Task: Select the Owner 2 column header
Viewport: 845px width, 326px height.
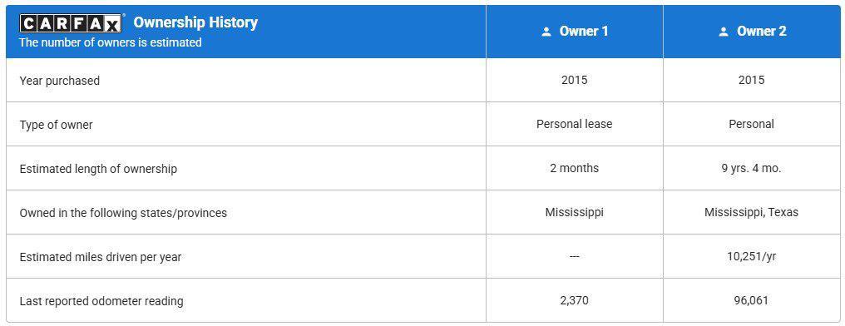Action: tap(752, 32)
